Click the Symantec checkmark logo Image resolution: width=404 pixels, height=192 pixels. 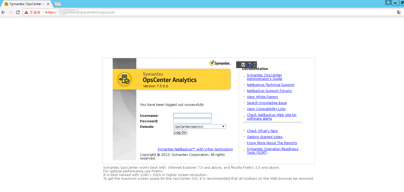tap(220, 63)
